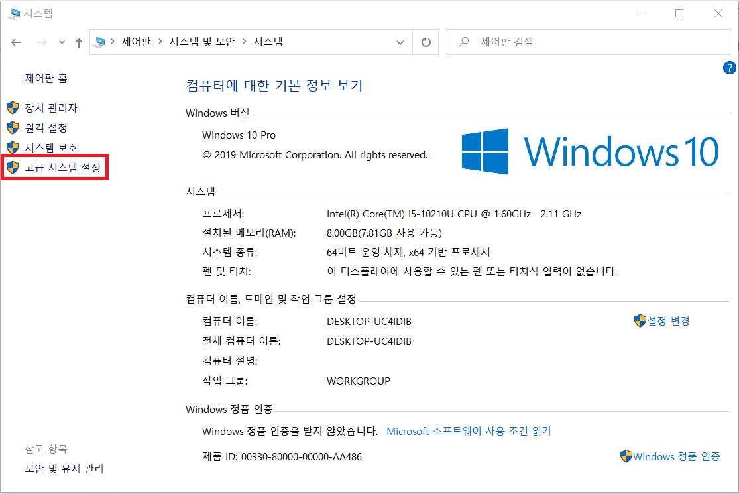This screenshot has height=494, width=739.
Task: Click the shield icon beside Windows 정품 인증 link
Action: pos(626,456)
